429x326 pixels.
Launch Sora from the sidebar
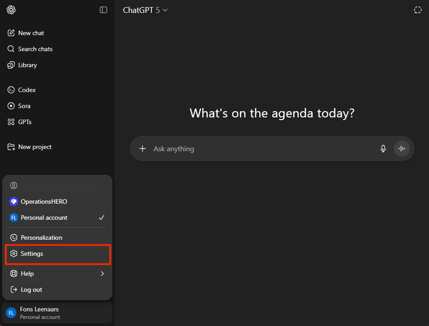(24, 106)
